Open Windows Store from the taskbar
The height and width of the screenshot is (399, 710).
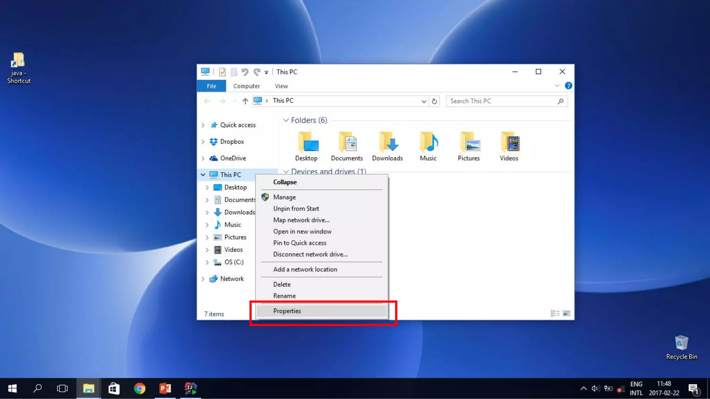tap(114, 389)
